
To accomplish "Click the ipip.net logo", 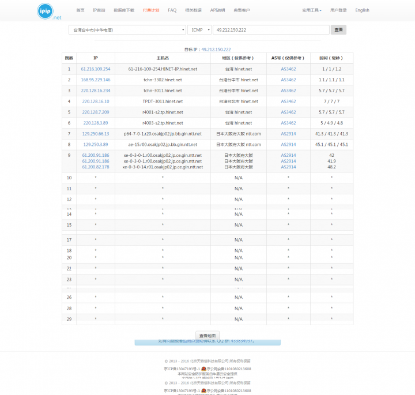I will [49, 12].
